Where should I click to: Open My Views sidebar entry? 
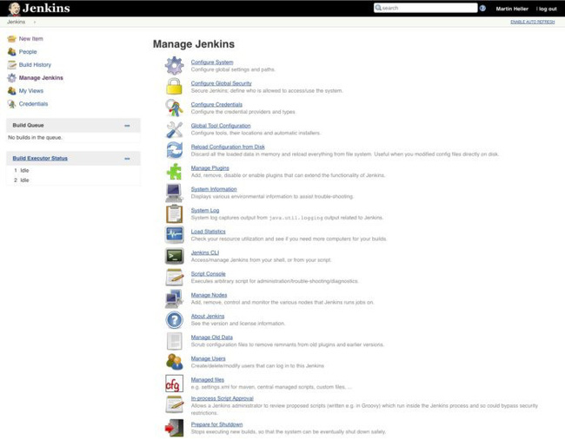click(31, 90)
